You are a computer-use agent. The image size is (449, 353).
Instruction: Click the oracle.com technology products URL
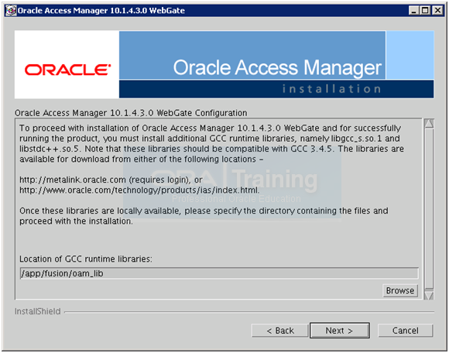(x=139, y=190)
